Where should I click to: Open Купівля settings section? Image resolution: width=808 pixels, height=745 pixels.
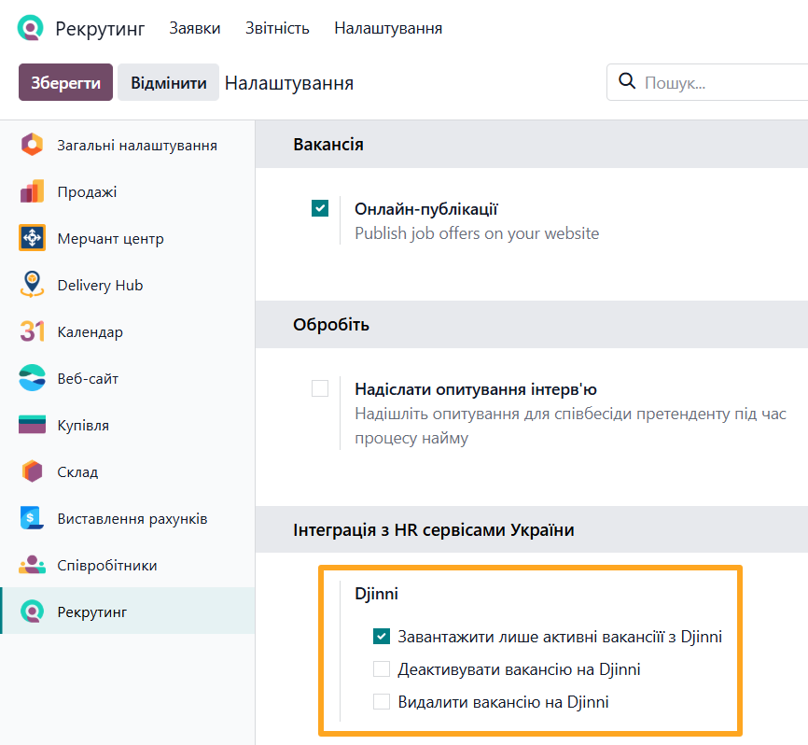click(127, 425)
